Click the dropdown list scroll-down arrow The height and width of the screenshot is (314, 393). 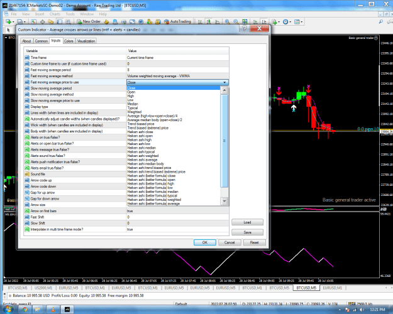pos(224,201)
